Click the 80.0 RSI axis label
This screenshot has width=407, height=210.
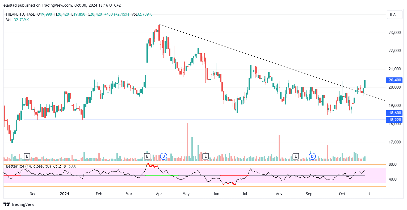click(x=392, y=164)
